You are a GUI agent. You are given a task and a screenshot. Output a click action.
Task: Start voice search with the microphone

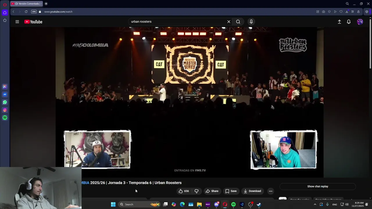251,21
